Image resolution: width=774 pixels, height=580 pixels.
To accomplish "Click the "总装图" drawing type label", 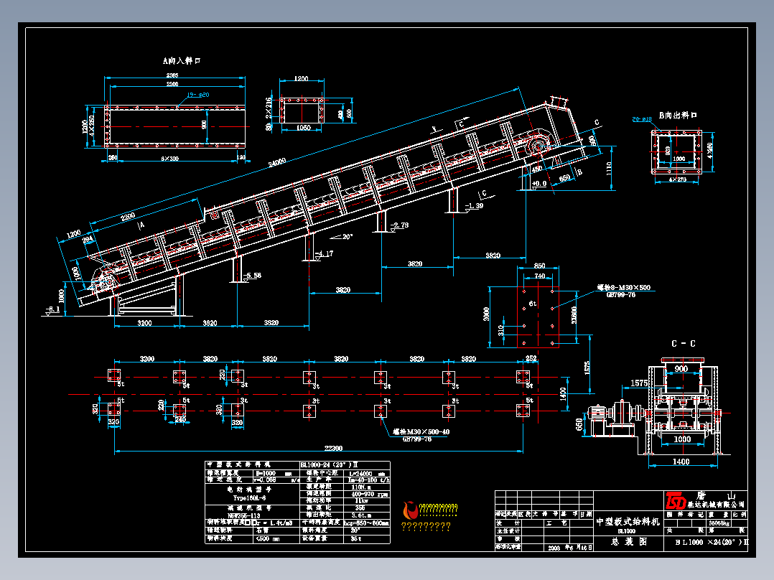I will pos(629,541).
